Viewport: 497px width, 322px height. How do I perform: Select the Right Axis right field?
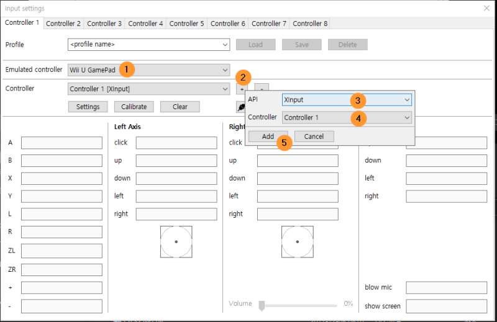click(x=298, y=214)
